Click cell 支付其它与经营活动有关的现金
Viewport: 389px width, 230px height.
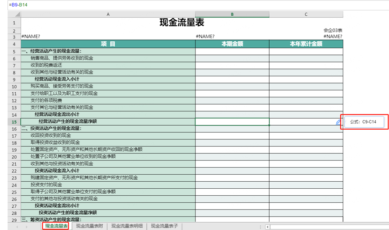tap(108, 107)
